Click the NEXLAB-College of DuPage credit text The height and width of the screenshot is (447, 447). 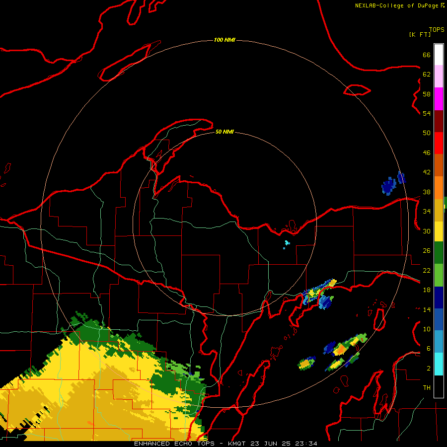[x=396, y=5]
